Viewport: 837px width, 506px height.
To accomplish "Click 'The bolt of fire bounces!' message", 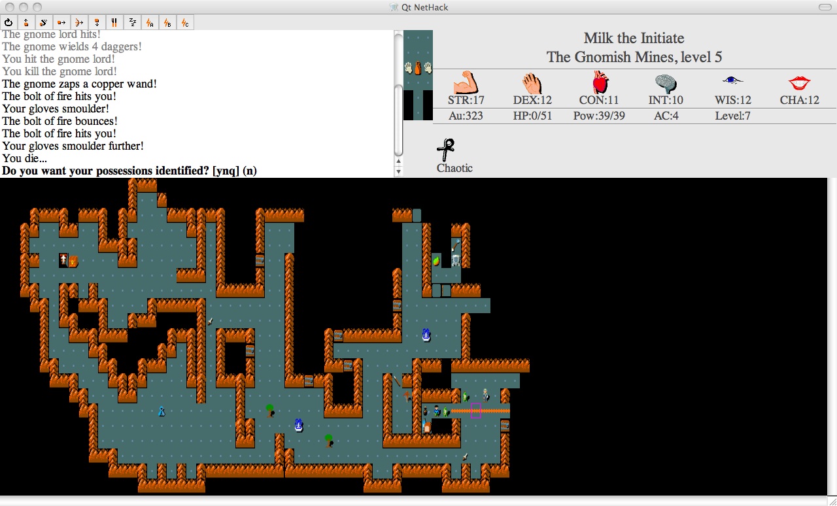I will pos(60,121).
